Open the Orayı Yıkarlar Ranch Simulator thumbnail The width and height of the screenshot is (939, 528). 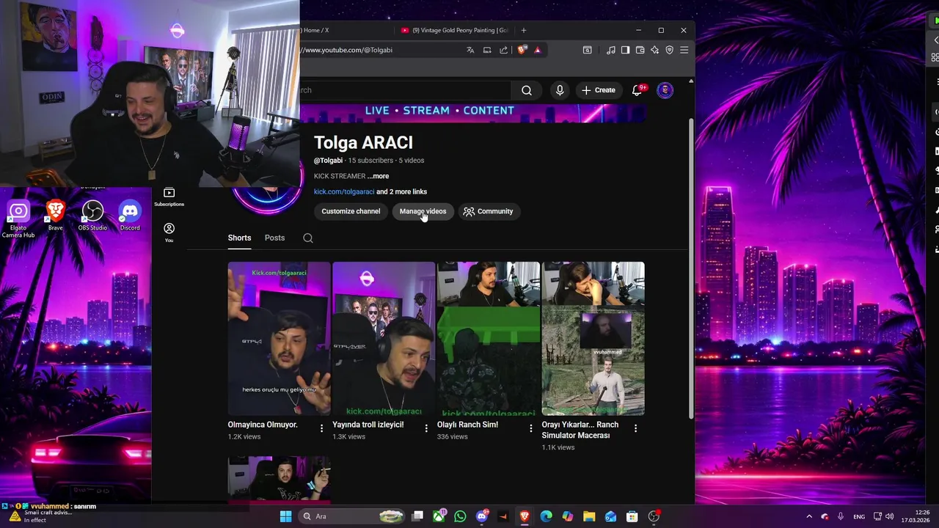click(x=593, y=339)
